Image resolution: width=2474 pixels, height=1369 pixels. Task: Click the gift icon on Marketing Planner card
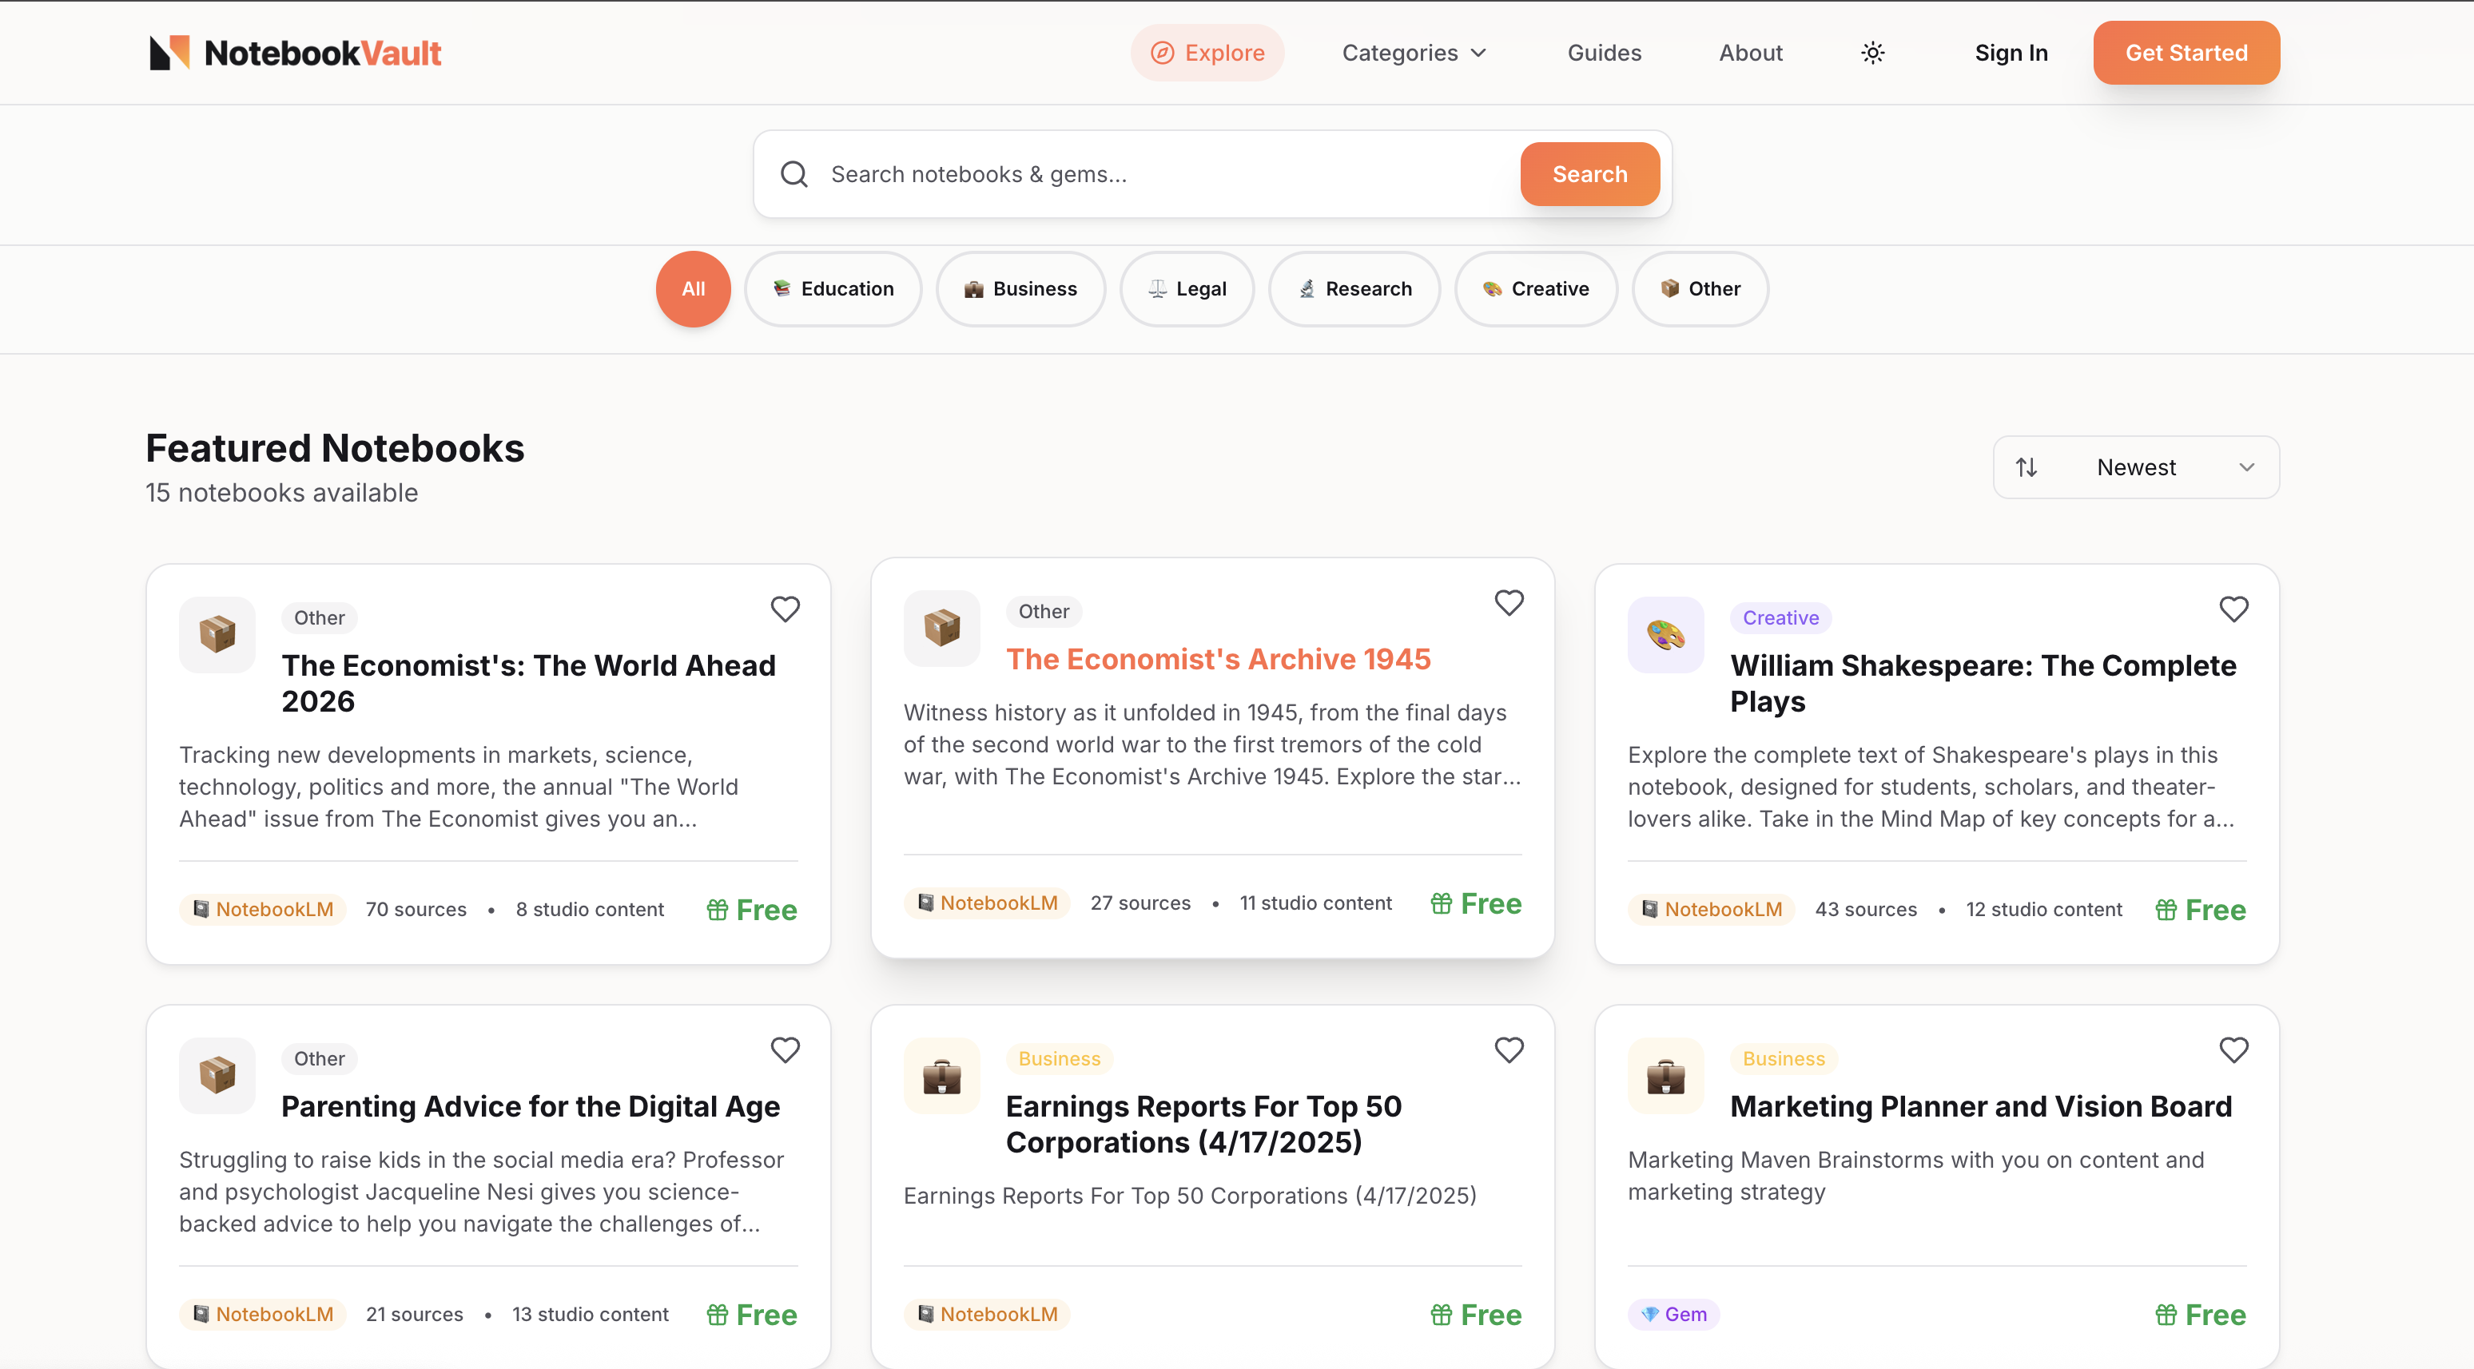[x=2165, y=1314]
